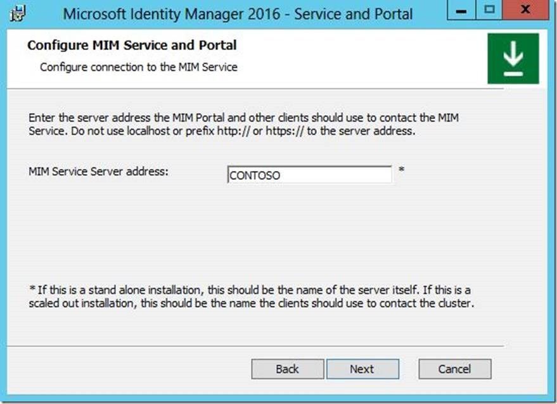The width and height of the screenshot is (557, 404).
Task: Click the 'Configure MIM Service and Portal' heading
Action: pos(132,45)
